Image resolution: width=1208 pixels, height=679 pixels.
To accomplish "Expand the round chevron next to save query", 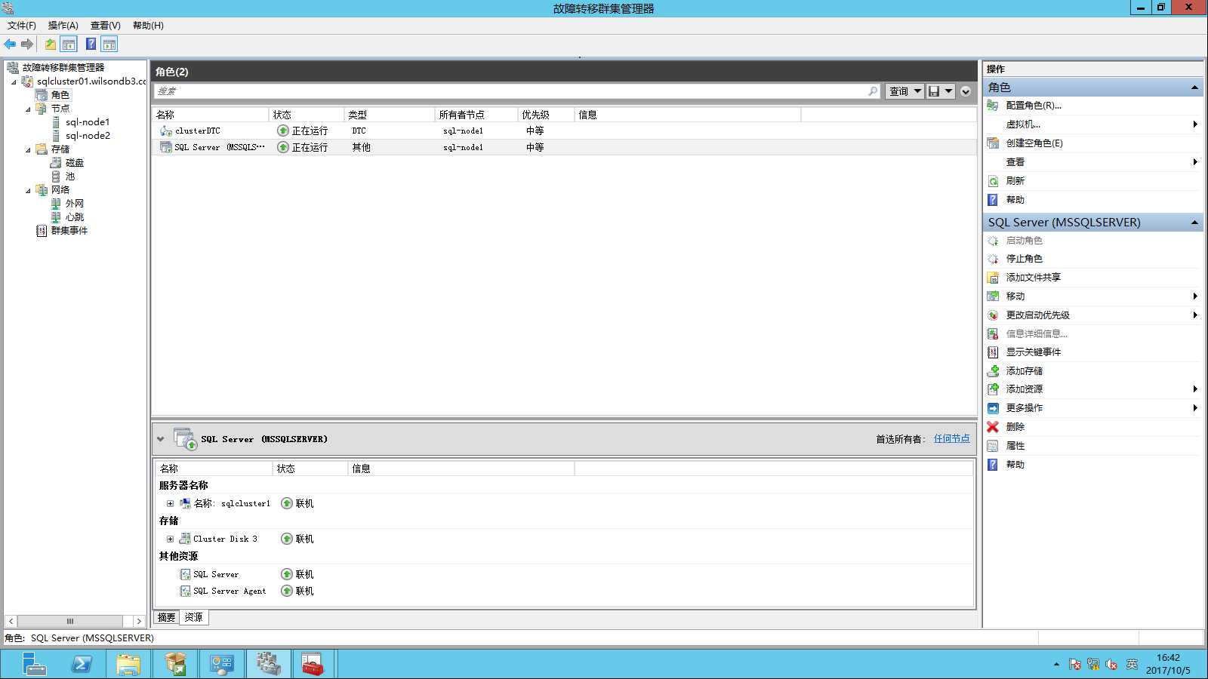I will coord(965,91).
